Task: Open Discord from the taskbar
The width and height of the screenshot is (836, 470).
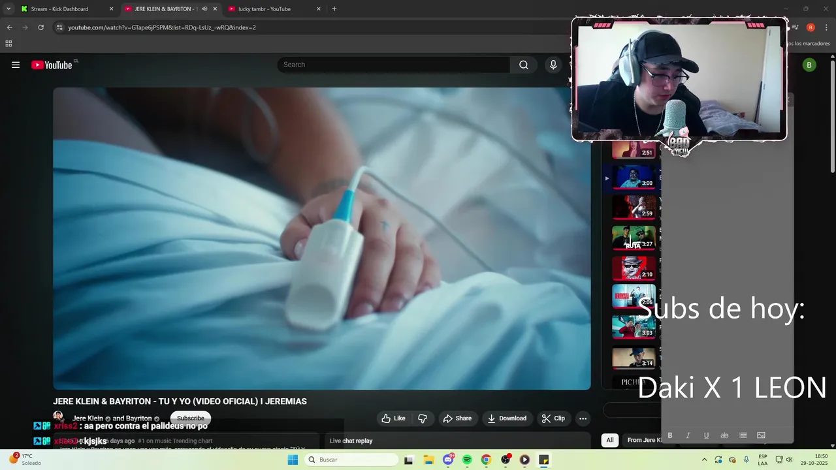Action: coord(448,460)
